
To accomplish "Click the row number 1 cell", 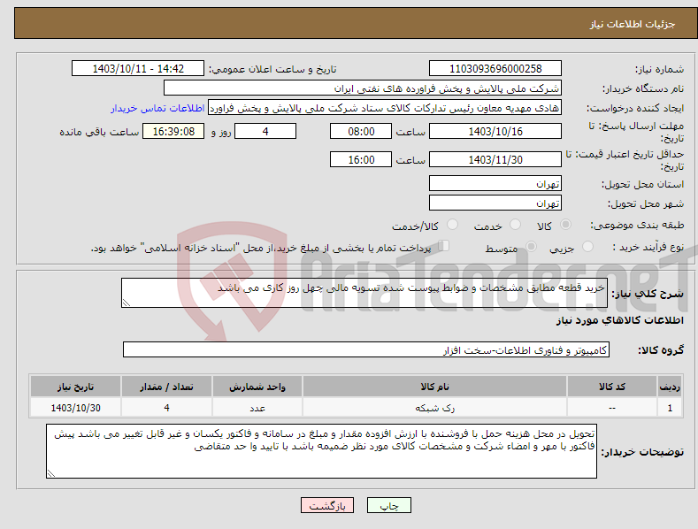I will coord(670,408).
